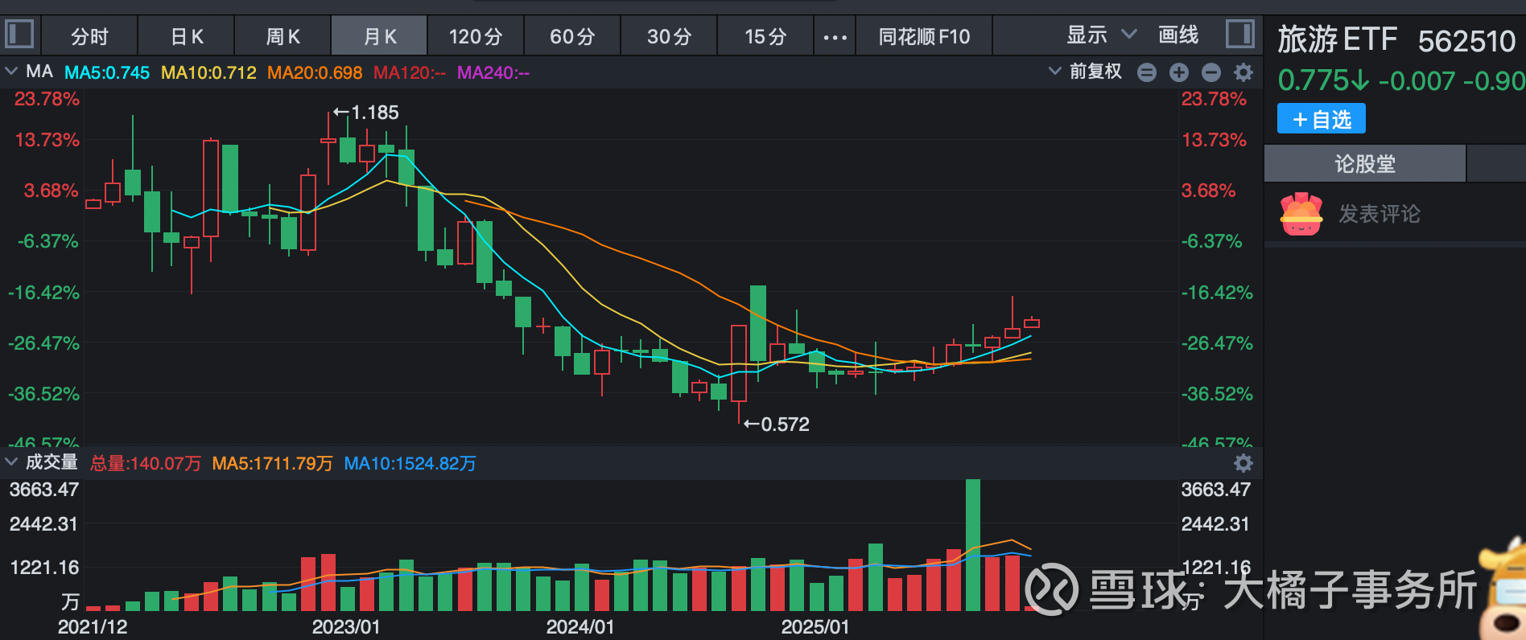This screenshot has height=640, width=1526.
Task: Open MA indicator settings gear
Action: coord(1243,73)
